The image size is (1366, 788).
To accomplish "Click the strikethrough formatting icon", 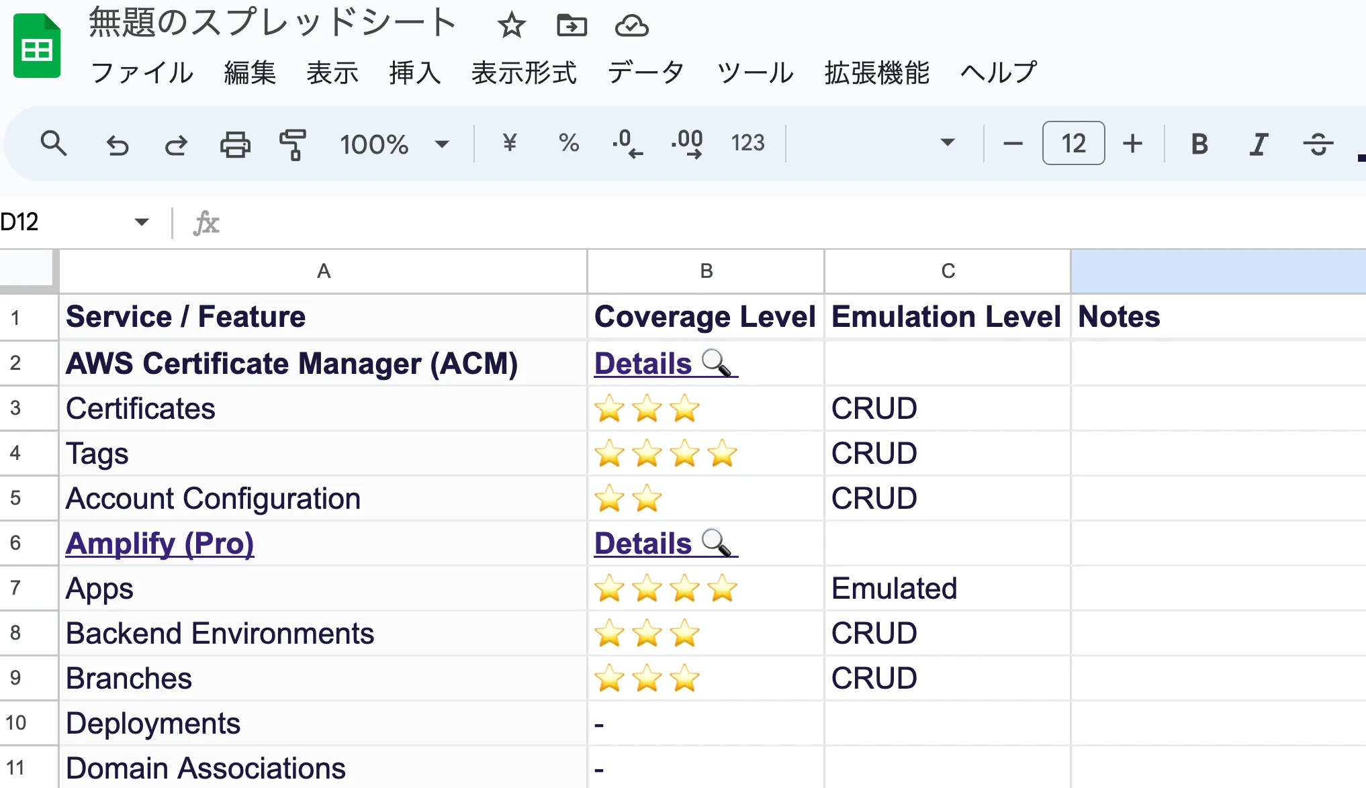I will pos(1318,144).
